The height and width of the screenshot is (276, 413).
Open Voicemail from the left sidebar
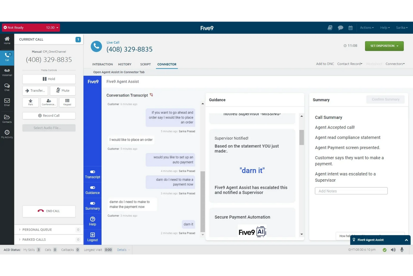coord(7,72)
